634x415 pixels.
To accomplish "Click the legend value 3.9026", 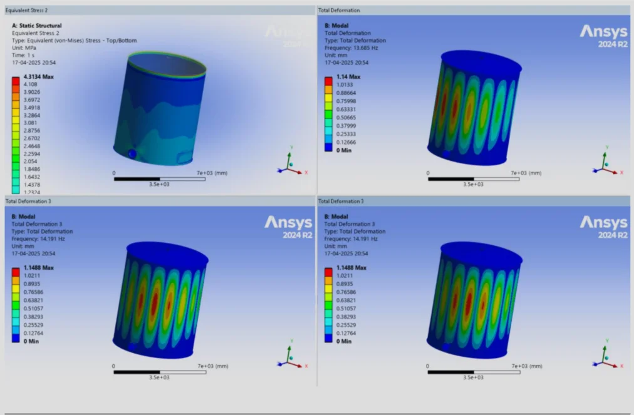I will [x=32, y=92].
